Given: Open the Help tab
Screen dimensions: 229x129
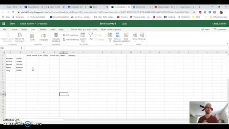Looking at the screenshot, I should [61, 29].
